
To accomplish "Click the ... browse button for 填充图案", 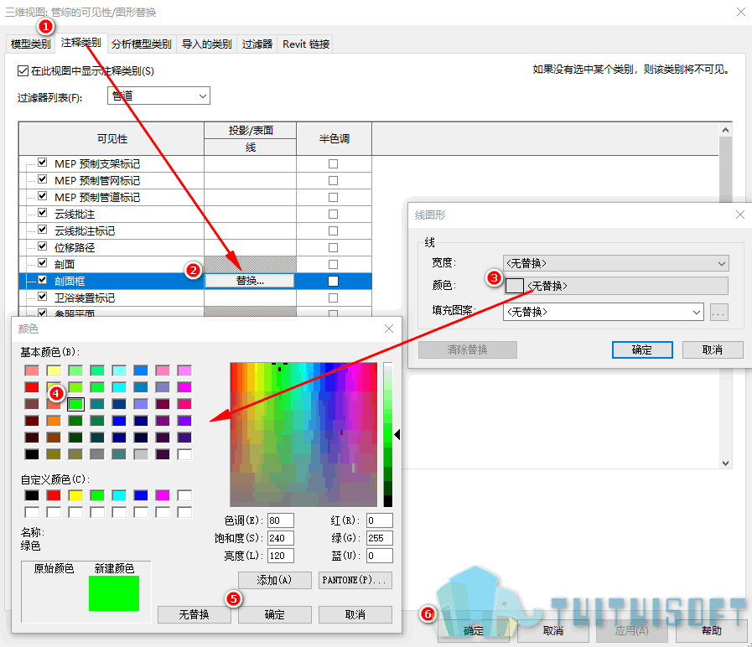I will [718, 313].
